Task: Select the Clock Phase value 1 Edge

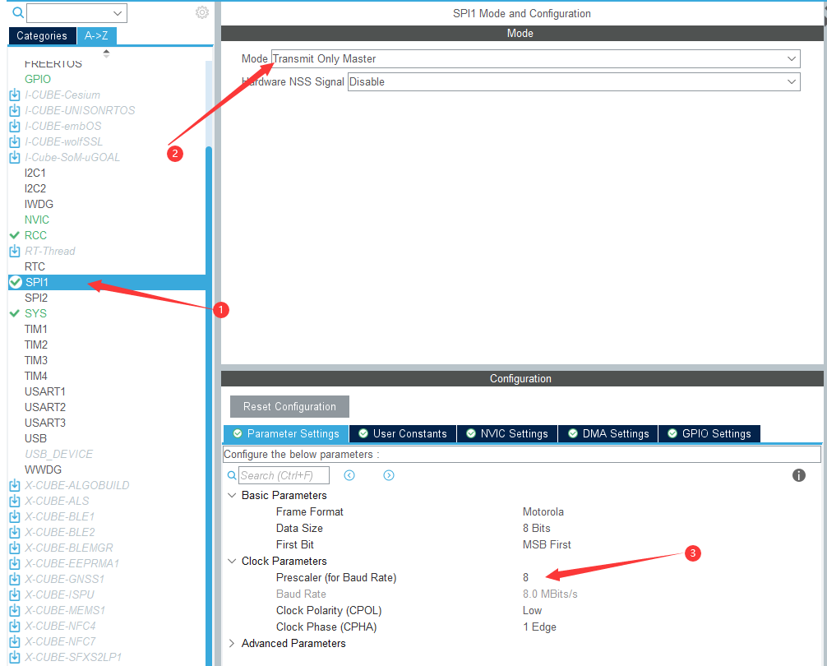Action: (x=539, y=627)
